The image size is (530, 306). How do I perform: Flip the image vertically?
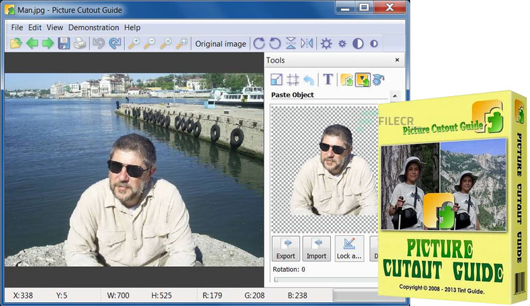pyautogui.click(x=291, y=44)
